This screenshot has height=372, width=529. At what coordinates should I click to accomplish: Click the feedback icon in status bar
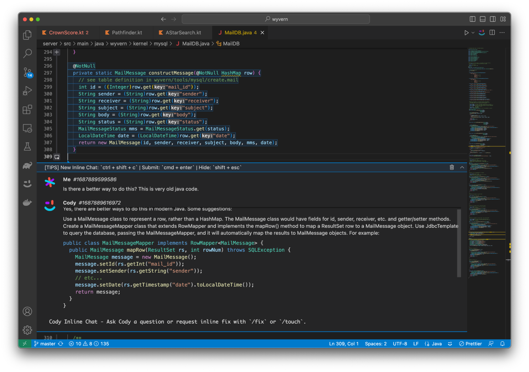pyautogui.click(x=491, y=343)
